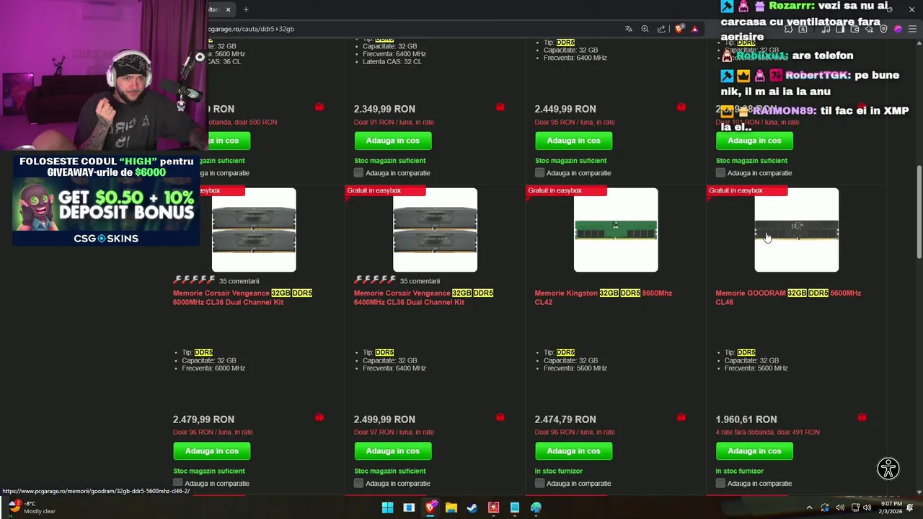Tick comparison checkbox under 2.449,99 RON product
923x519 pixels.
(x=540, y=173)
